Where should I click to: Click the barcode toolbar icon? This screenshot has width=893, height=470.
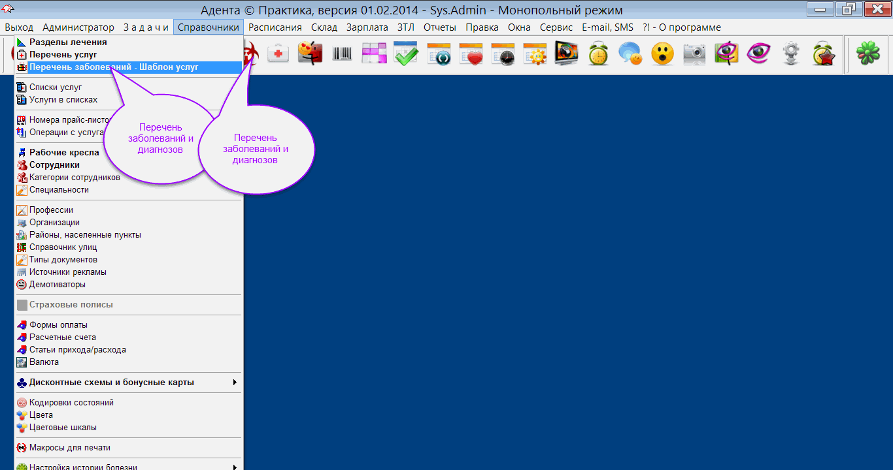coord(342,54)
